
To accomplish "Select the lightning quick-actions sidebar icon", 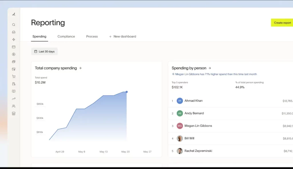I will pyautogui.click(x=13, y=39).
